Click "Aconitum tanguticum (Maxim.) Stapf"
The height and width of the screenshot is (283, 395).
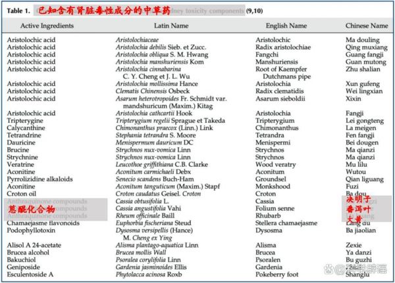[x=168, y=186]
